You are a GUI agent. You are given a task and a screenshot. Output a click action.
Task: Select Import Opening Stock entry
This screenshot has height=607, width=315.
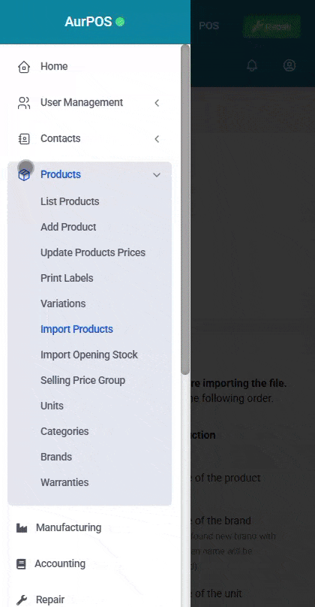coord(89,355)
